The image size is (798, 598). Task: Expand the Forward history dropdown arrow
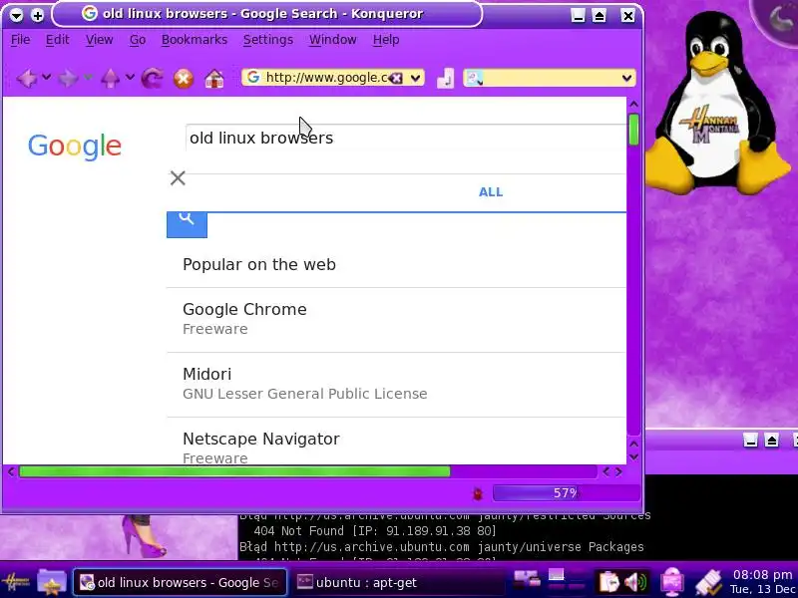[88, 78]
